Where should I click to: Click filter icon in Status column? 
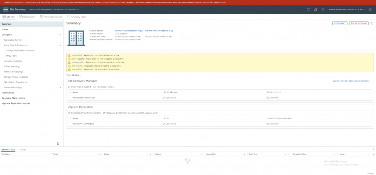pyautogui.click(x=150, y=154)
